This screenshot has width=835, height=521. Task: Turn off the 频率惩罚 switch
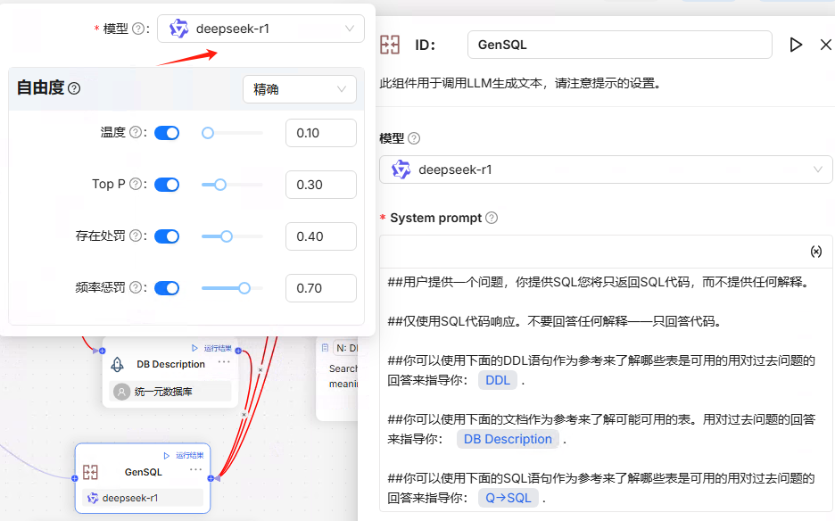[167, 288]
